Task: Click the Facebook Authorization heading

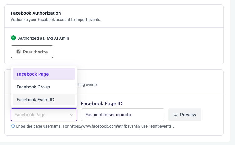Action: pos(36,13)
